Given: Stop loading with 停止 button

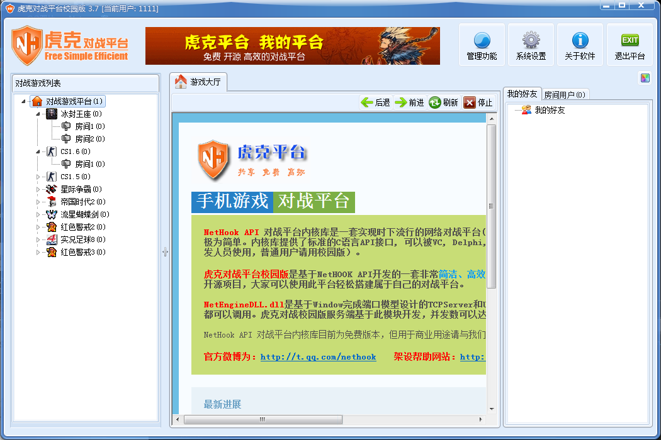Looking at the screenshot, I should pyautogui.click(x=478, y=102).
